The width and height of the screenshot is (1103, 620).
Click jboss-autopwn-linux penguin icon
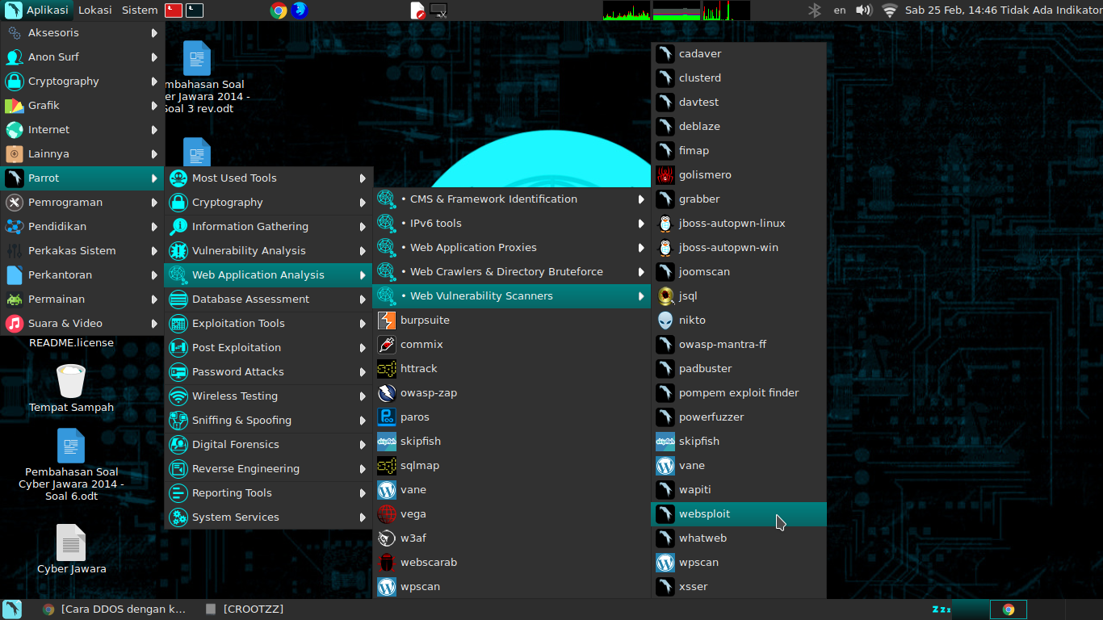point(665,224)
